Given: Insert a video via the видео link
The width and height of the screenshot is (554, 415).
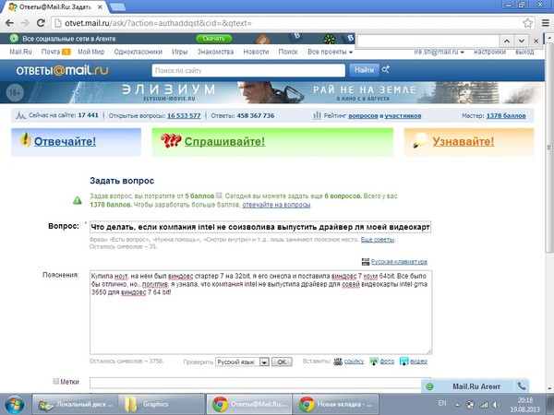Looking at the screenshot, I should point(418,362).
